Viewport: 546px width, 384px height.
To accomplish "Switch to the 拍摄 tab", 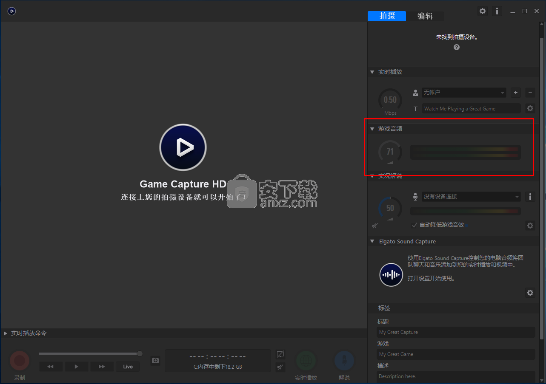I will pyautogui.click(x=387, y=16).
